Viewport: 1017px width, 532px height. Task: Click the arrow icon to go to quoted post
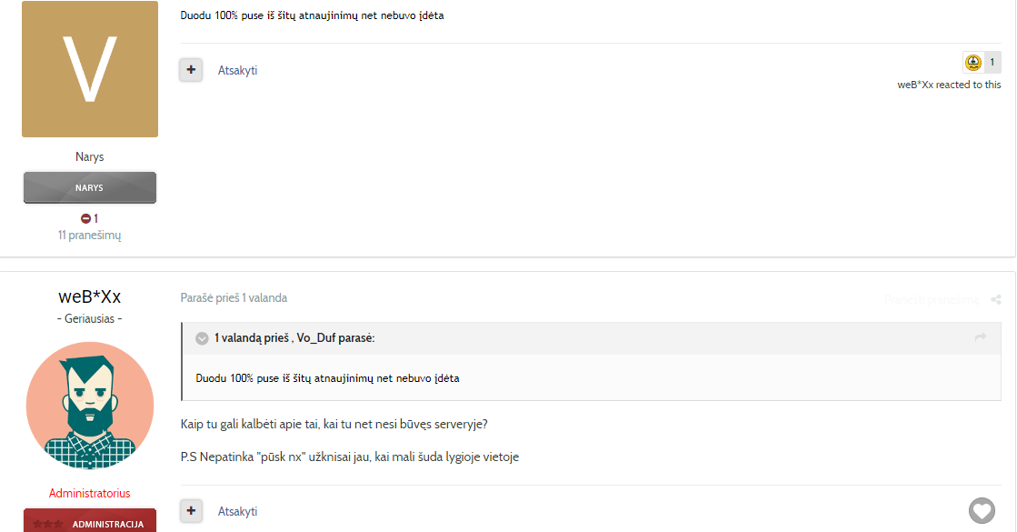(x=980, y=337)
